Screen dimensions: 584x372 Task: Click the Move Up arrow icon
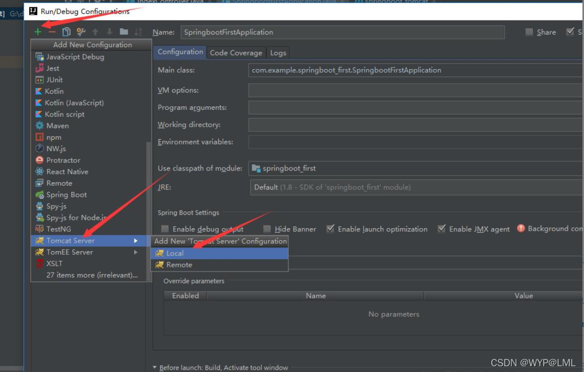coord(95,32)
